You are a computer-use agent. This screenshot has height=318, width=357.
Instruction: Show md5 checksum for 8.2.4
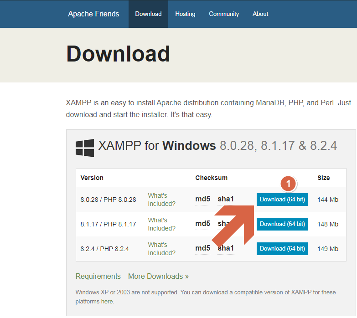tap(202, 248)
